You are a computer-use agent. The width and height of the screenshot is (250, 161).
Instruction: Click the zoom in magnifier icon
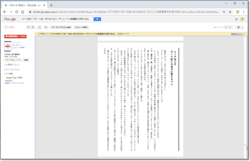28,27
